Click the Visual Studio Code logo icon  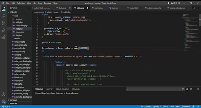coord(3,3)
